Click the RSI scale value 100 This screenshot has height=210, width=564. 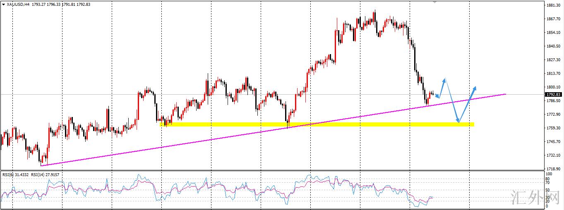(x=548, y=175)
